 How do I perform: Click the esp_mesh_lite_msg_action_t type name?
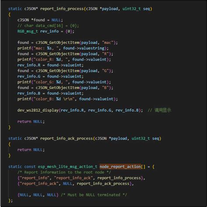pos(68,167)
